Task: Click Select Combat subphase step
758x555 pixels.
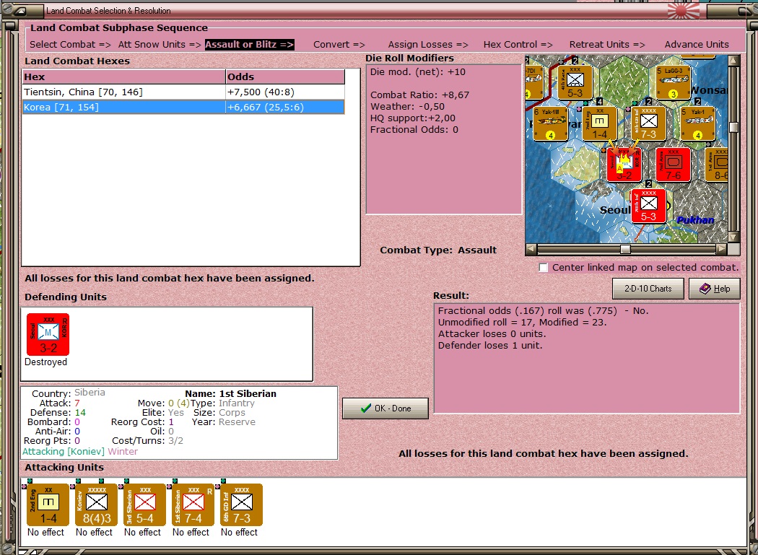Action: (x=70, y=45)
